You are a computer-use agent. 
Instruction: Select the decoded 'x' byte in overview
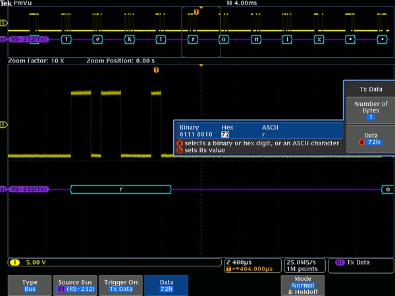(319, 39)
